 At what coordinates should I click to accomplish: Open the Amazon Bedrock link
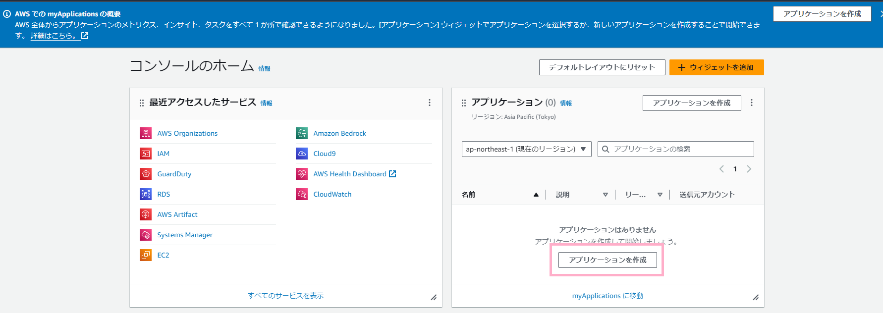pyautogui.click(x=340, y=133)
